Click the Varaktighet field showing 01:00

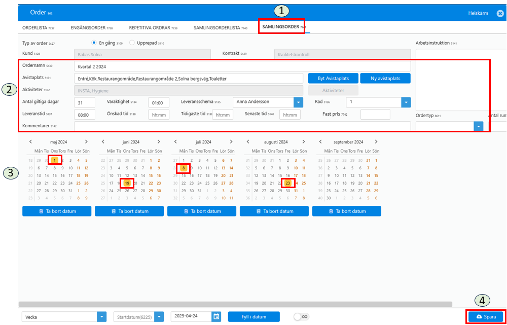[159, 102]
